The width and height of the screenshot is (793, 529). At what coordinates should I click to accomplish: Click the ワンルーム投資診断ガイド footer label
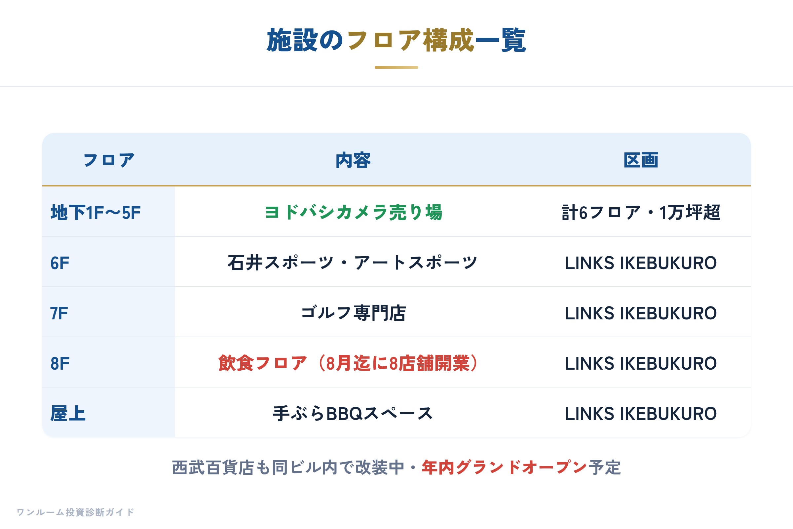coord(76,512)
